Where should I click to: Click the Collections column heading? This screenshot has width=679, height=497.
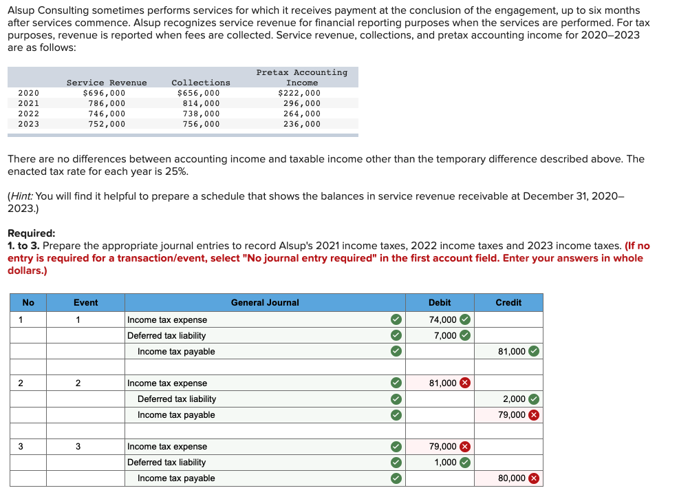[x=201, y=83]
